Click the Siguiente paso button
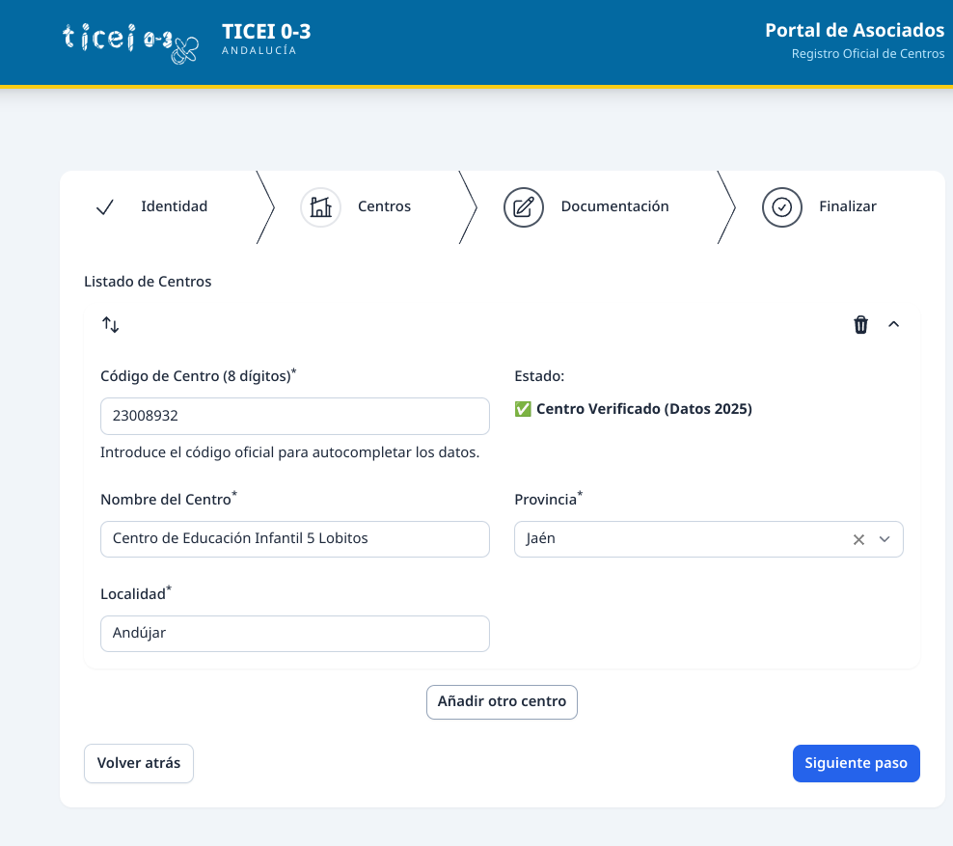The height and width of the screenshot is (846, 953). (856, 763)
